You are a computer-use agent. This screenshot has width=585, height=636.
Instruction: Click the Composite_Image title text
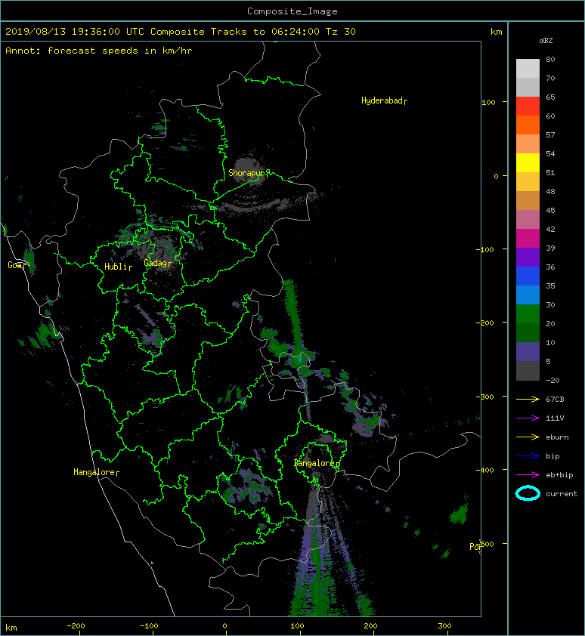pyautogui.click(x=292, y=11)
